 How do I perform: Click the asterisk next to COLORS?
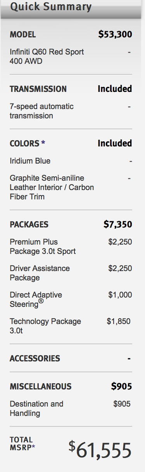click(x=43, y=143)
